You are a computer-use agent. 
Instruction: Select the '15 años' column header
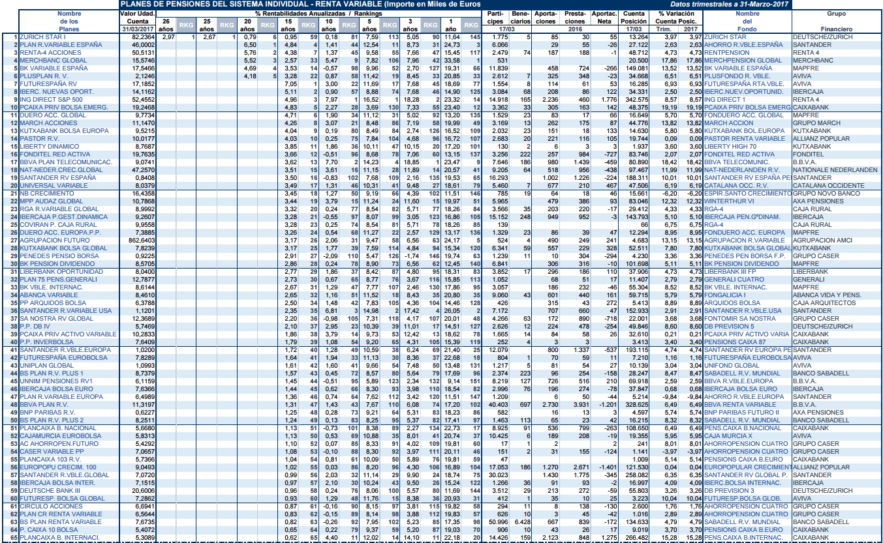coord(287,25)
